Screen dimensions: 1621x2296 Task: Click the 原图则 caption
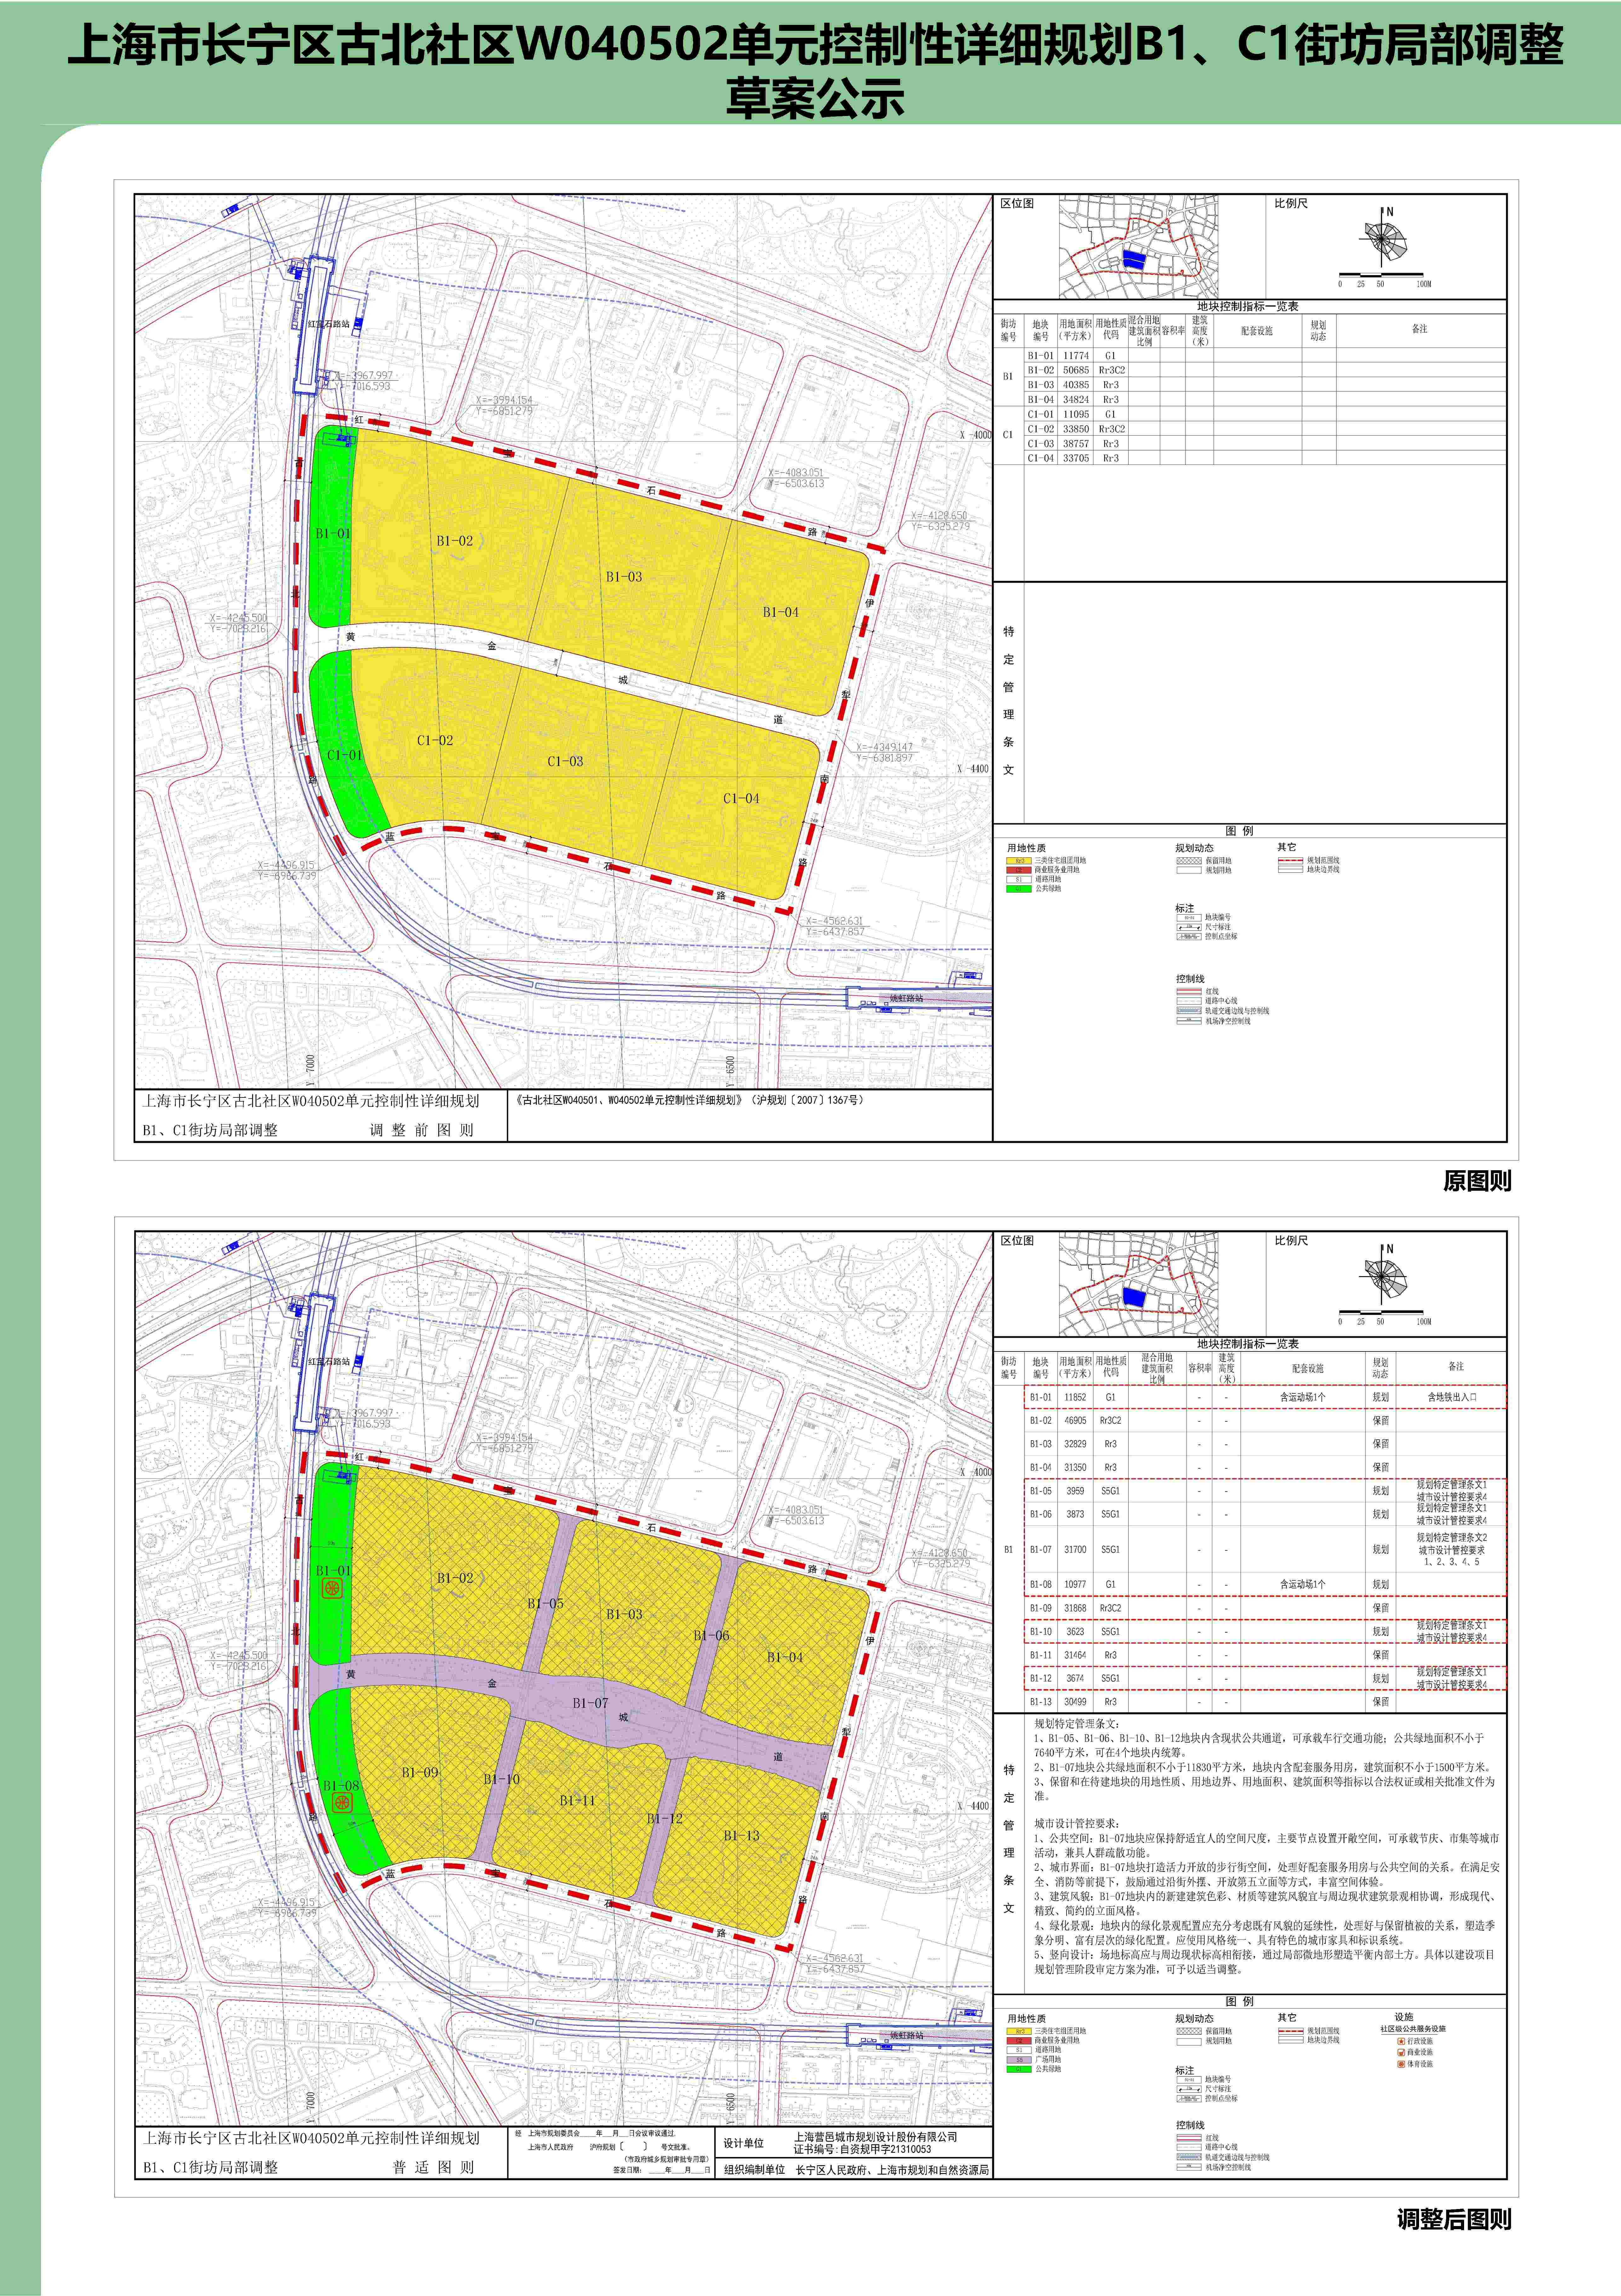click(x=1477, y=1181)
